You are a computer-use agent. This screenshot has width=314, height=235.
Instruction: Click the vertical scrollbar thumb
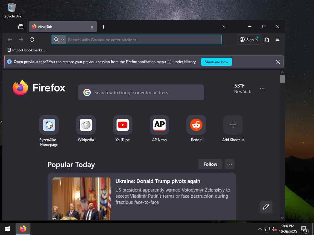[x=282, y=79]
